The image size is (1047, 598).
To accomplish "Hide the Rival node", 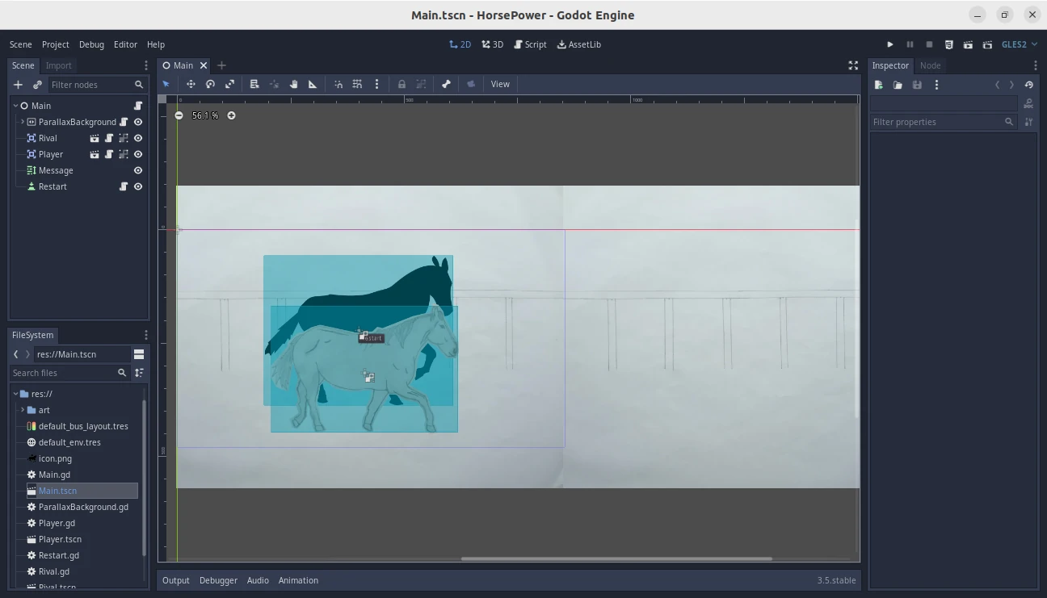I will pyautogui.click(x=138, y=138).
